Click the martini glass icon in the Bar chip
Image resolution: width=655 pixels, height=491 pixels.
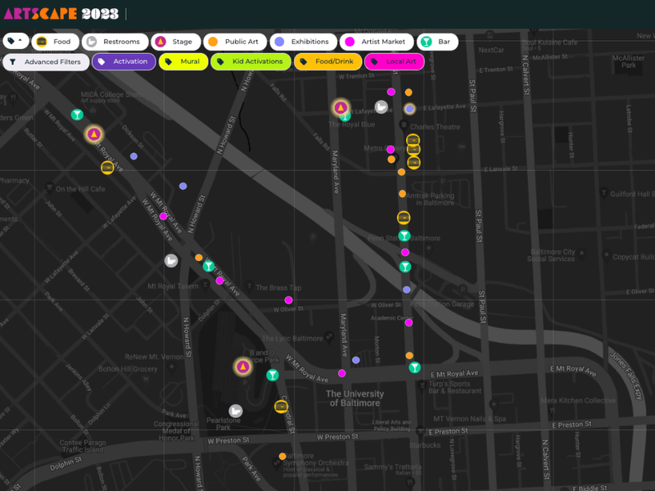pos(427,41)
